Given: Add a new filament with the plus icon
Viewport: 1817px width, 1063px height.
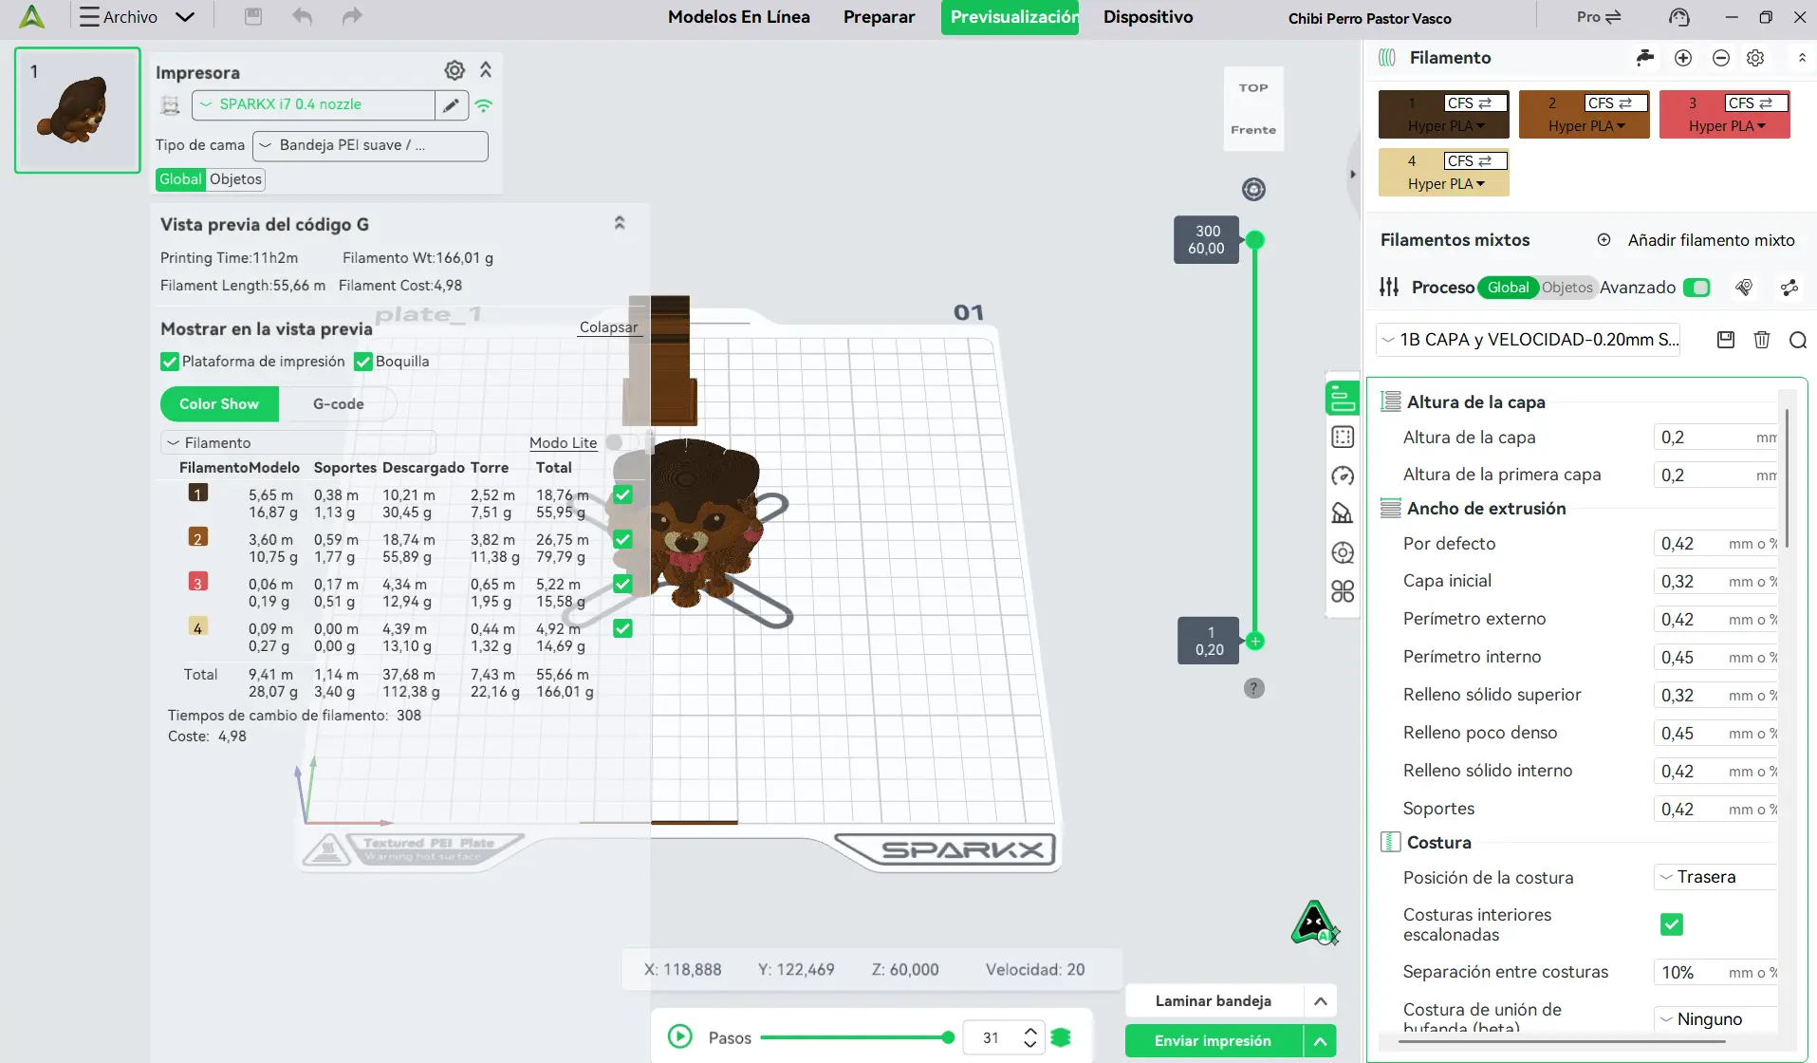Looking at the screenshot, I should (1683, 58).
